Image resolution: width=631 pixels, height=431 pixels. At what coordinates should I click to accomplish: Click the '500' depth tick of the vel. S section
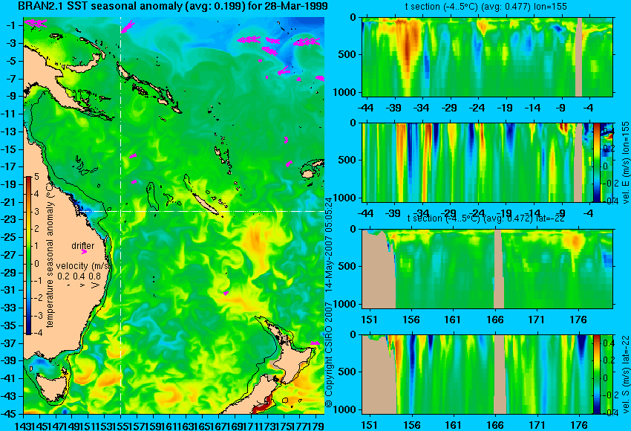(348, 372)
